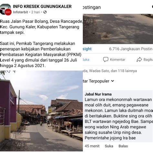Viewport: 153px width, 153px height.
Task: View 6.716 Jangkauan Postingan reach
Action: pos(131,49)
